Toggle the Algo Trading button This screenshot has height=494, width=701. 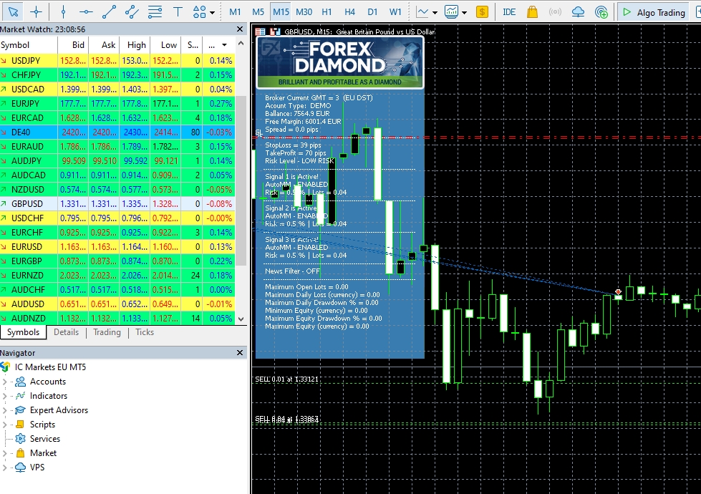tap(654, 12)
